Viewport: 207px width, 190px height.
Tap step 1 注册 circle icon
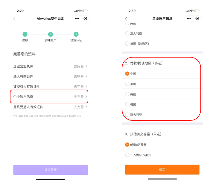point(25,34)
